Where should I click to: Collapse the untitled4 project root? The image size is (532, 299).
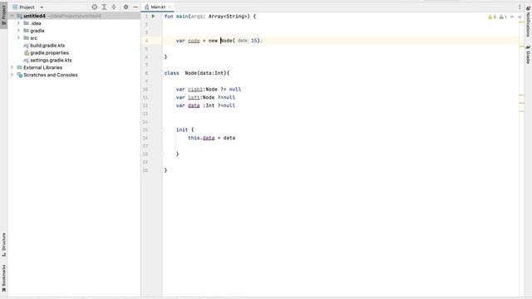click(x=12, y=16)
